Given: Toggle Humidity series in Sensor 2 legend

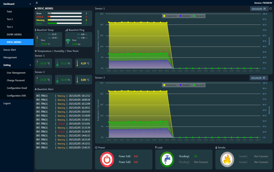Looking at the screenshot, I should (x=185, y=85).
